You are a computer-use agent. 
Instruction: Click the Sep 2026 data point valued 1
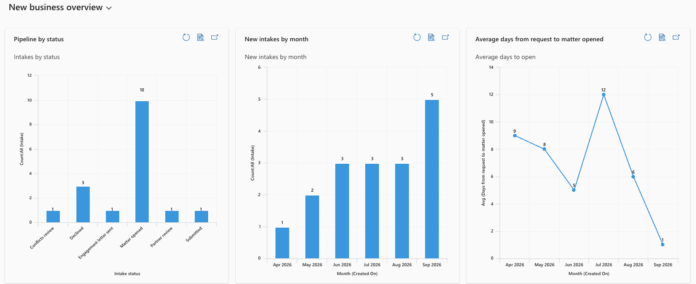663,245
